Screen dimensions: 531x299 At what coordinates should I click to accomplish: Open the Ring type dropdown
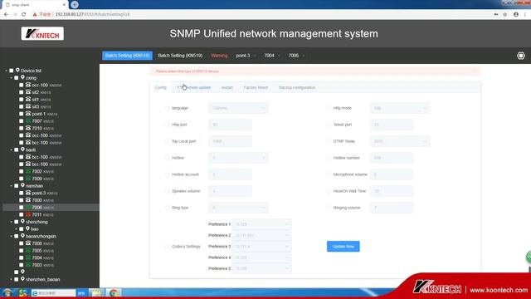tap(238, 208)
